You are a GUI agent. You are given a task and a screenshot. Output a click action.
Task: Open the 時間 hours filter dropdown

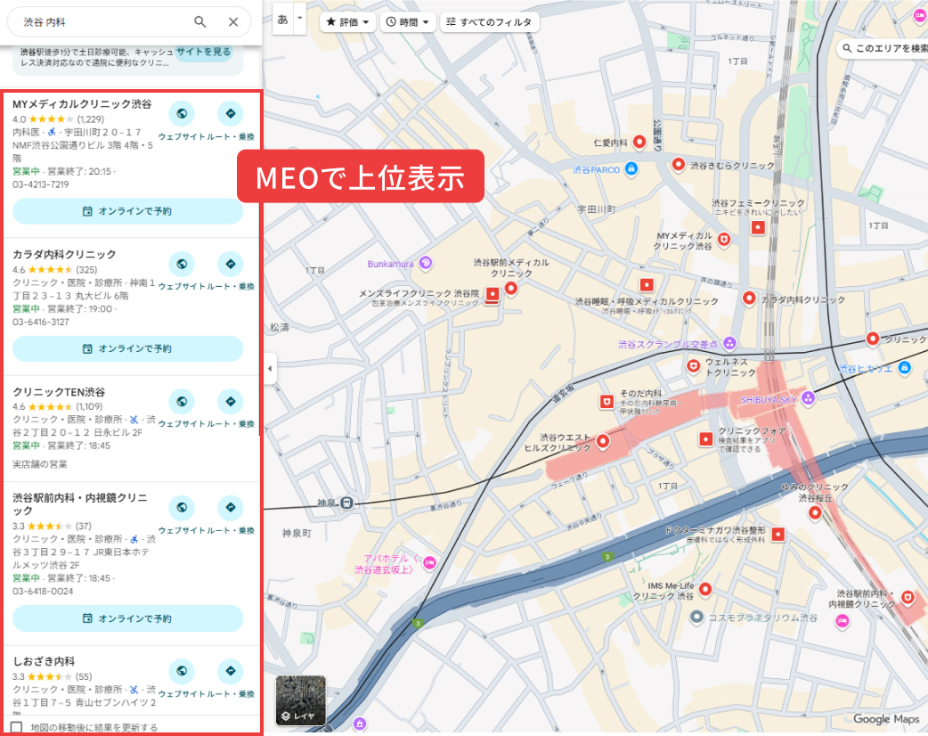(408, 21)
